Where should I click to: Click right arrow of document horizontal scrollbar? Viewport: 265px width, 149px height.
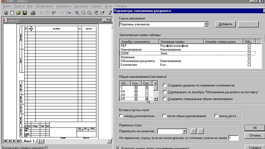coord(109,141)
